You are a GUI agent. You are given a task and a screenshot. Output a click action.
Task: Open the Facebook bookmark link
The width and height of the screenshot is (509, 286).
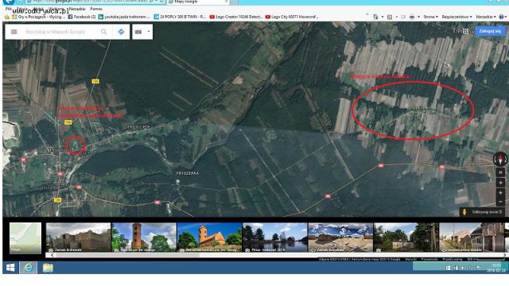pyautogui.click(x=82, y=17)
